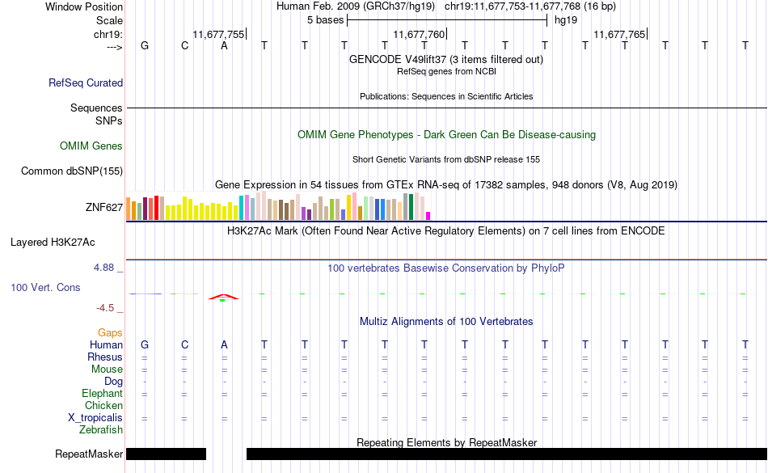This screenshot has width=768, height=473.
Task: Click 'Multiz Alignments of 100 Vertebrates' title
Action: click(446, 321)
